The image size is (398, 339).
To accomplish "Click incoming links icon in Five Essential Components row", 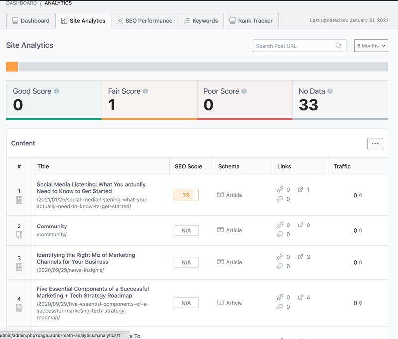I will pyautogui.click(x=280, y=306).
